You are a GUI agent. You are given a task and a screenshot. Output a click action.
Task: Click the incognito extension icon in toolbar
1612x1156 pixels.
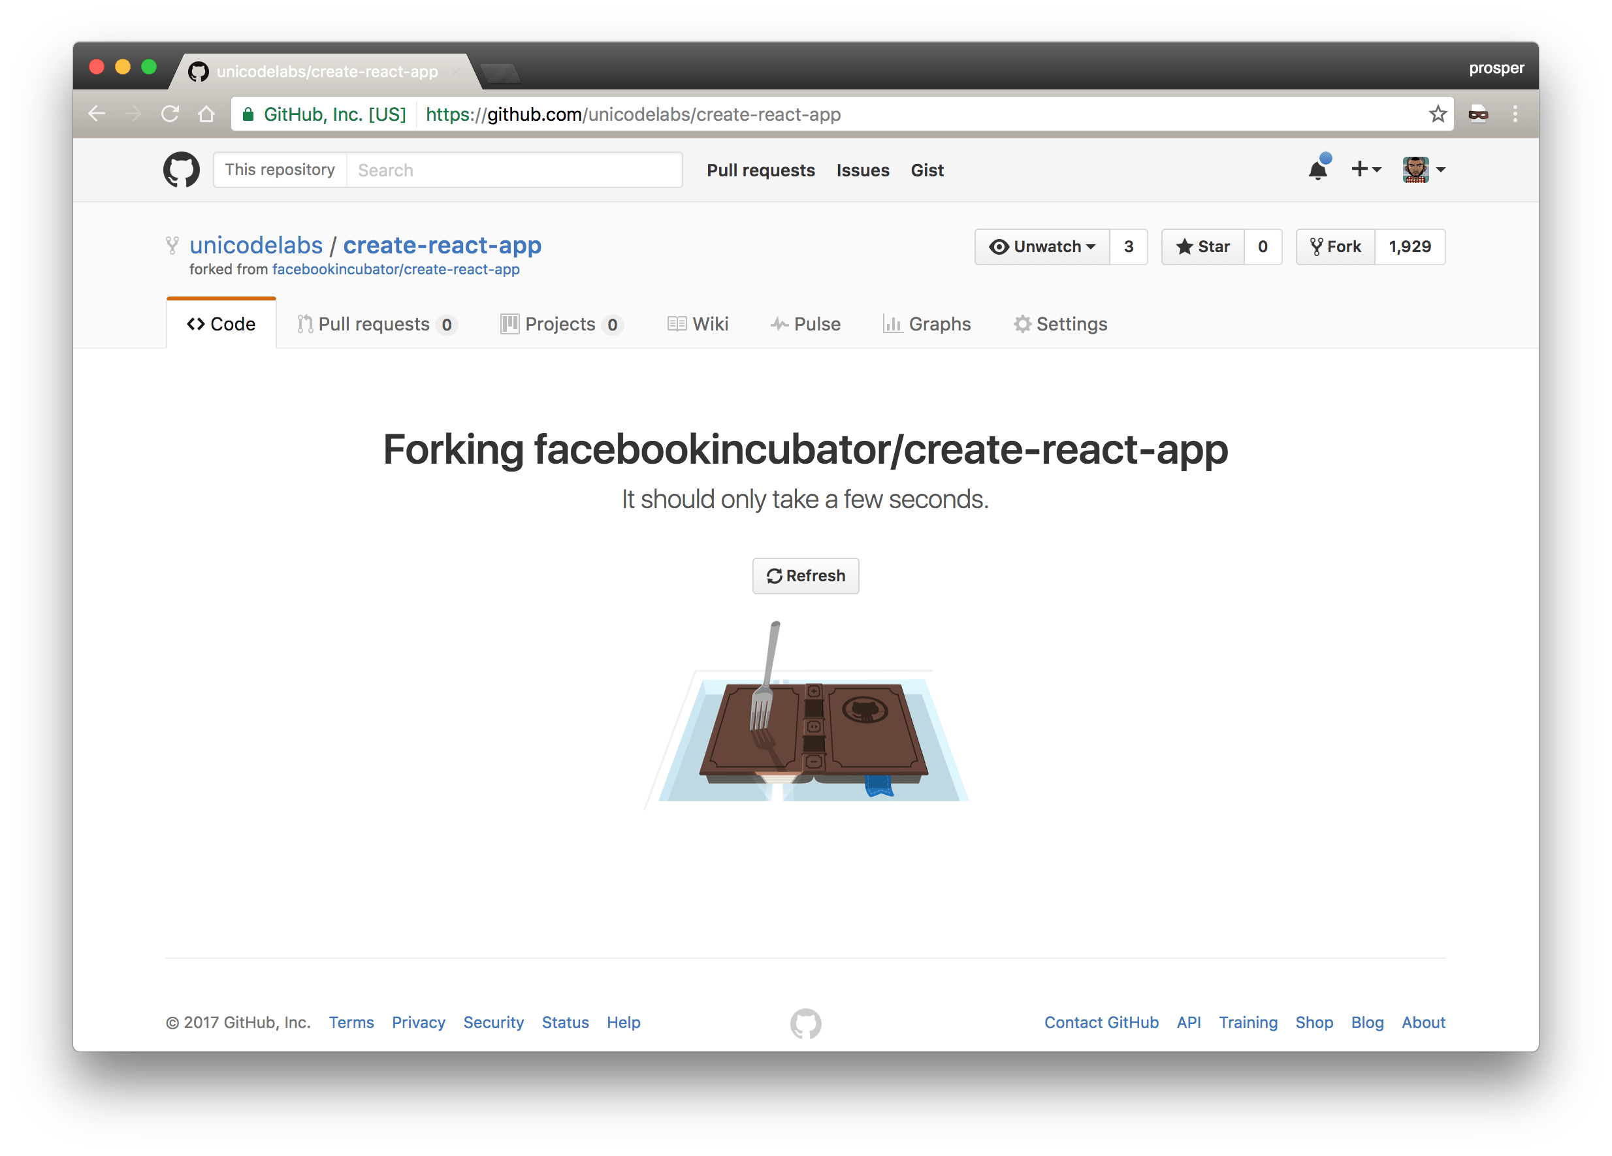[x=1478, y=114]
